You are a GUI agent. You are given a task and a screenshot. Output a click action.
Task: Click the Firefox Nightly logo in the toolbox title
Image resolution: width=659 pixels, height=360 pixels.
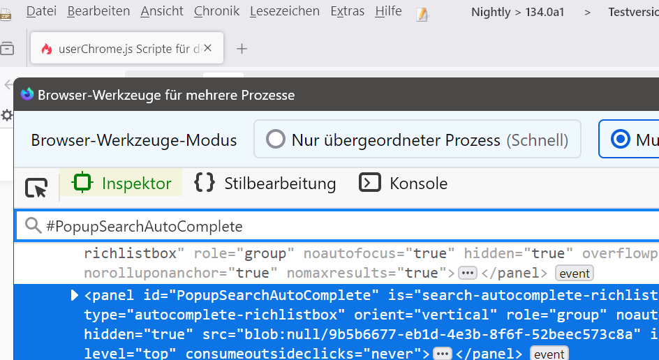pyautogui.click(x=27, y=95)
